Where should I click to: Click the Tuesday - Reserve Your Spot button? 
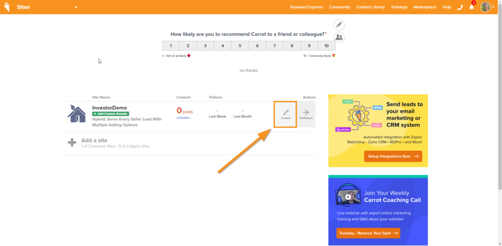coord(368,233)
